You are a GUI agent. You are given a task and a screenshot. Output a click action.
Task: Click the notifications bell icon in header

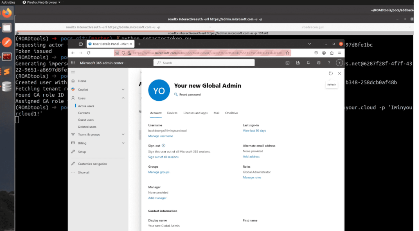[308, 63]
